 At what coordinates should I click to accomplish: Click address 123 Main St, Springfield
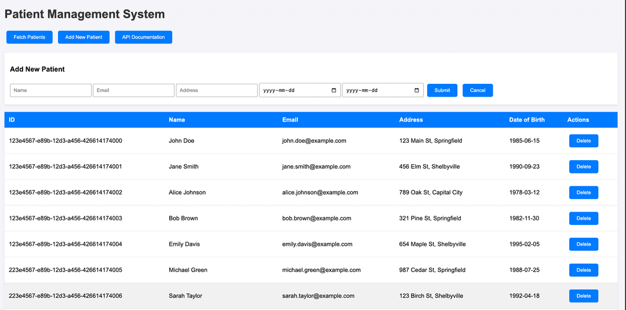click(x=431, y=141)
